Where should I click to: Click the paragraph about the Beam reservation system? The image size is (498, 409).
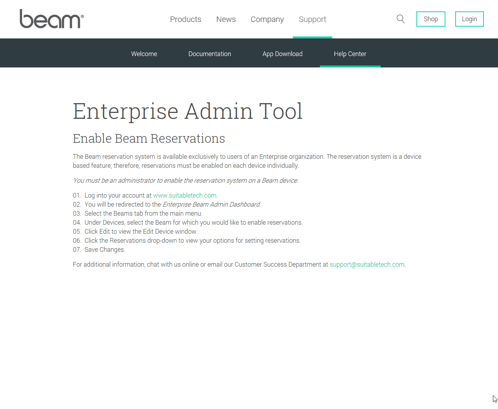click(247, 161)
